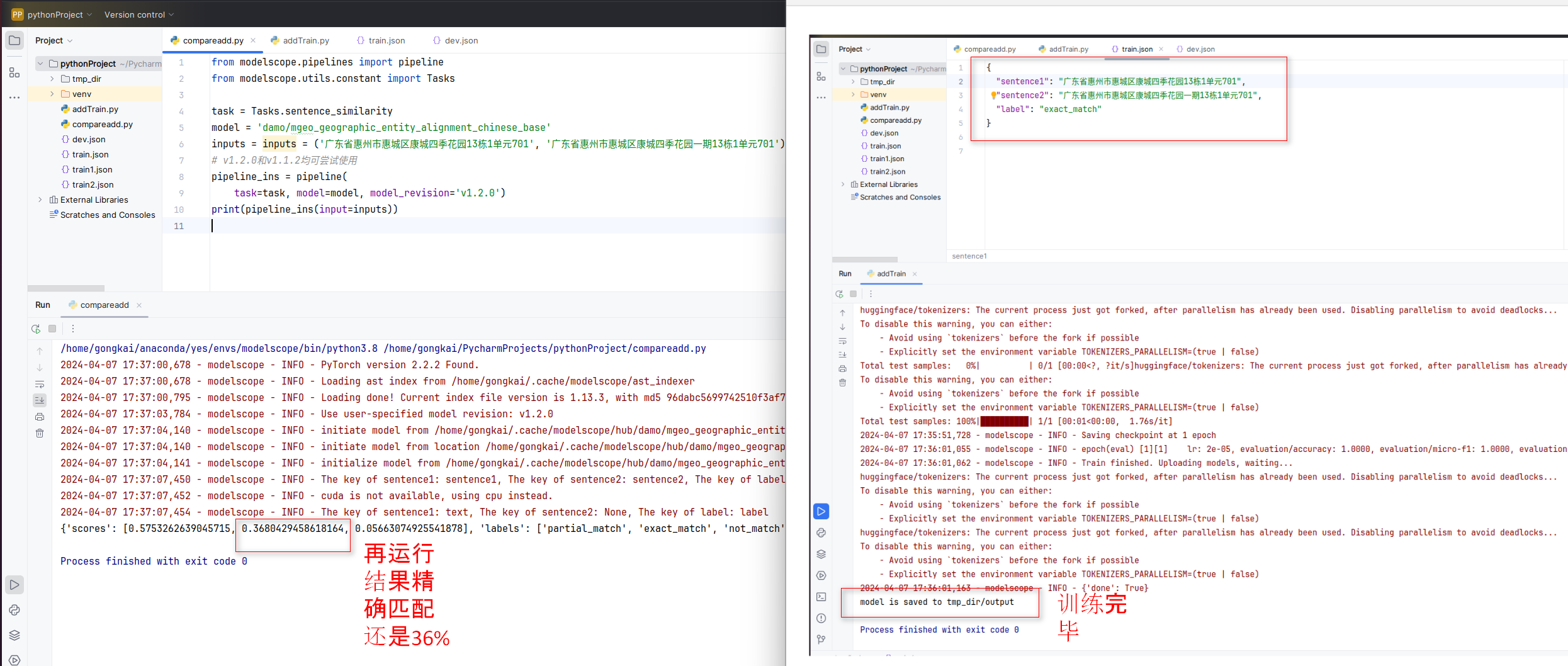Close addTrain run tab in right window

coord(915,274)
